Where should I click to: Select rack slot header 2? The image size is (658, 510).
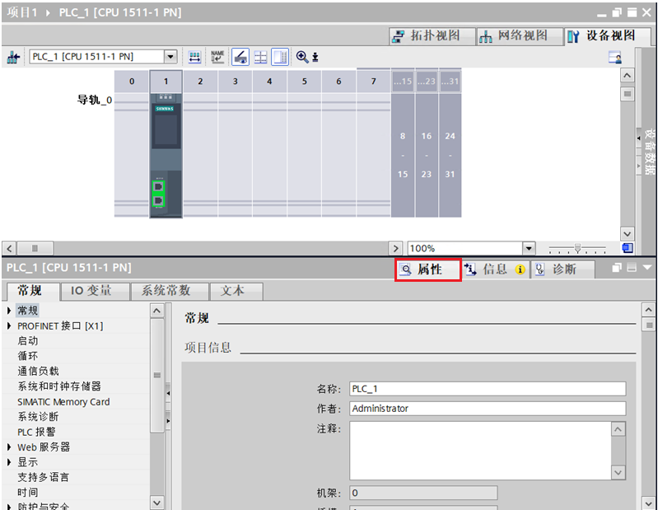coord(200,82)
